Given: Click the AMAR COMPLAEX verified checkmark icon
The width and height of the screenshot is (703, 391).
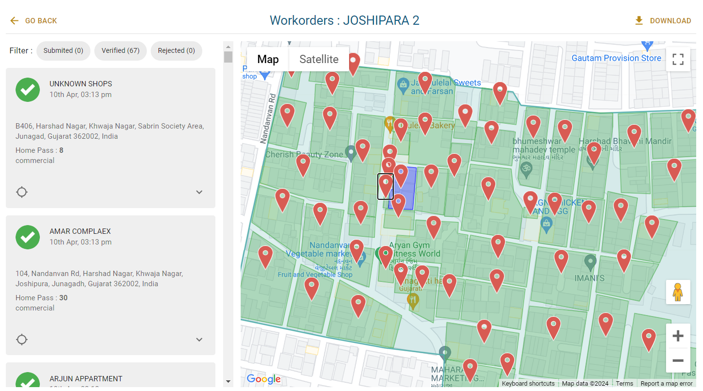Looking at the screenshot, I should pos(28,237).
